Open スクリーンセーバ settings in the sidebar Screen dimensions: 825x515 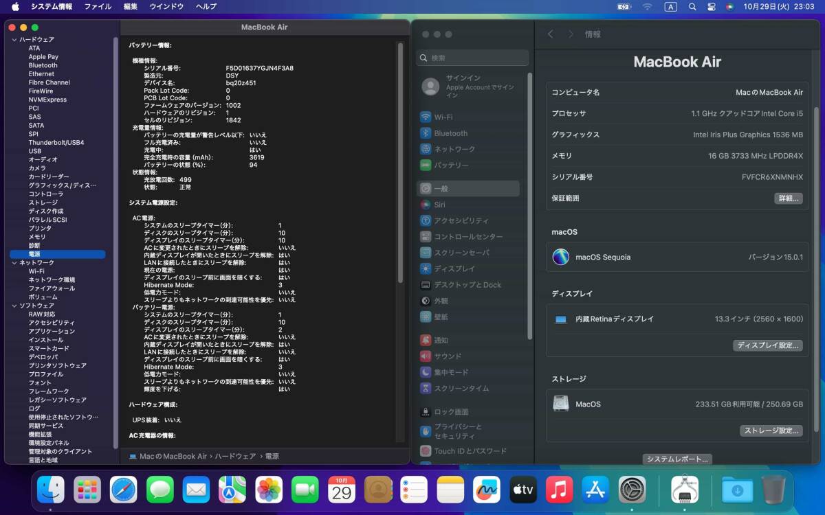tap(468, 253)
